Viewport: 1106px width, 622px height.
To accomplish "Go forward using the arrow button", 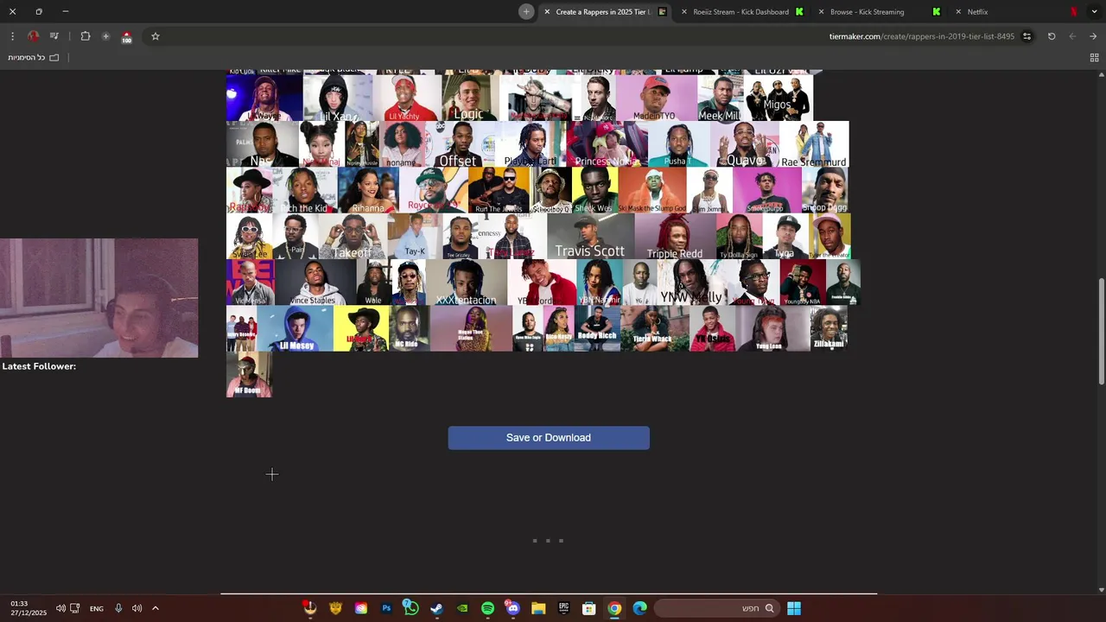I will (1093, 36).
